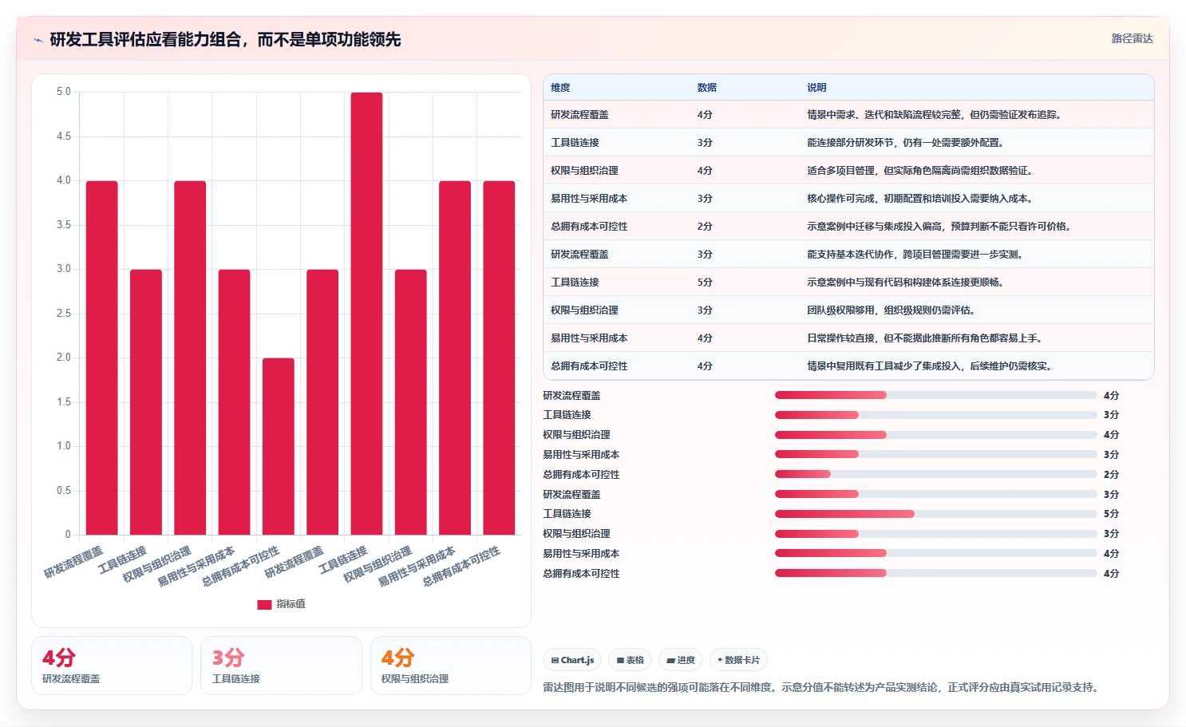This screenshot has width=1186, height=727.
Task: Click progress bar for 权限与组织治理 showing 4分
Action: click(935, 435)
